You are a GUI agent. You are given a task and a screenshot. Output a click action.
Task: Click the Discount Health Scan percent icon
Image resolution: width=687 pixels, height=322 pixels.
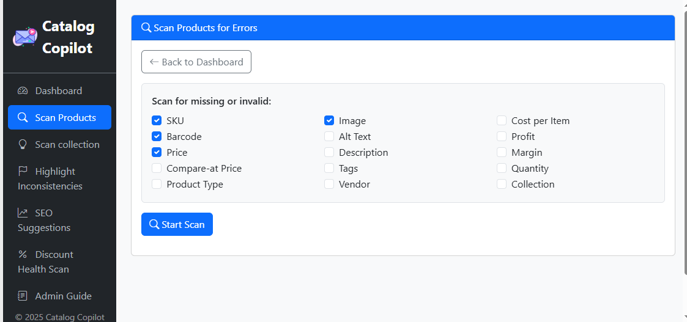[x=23, y=255]
